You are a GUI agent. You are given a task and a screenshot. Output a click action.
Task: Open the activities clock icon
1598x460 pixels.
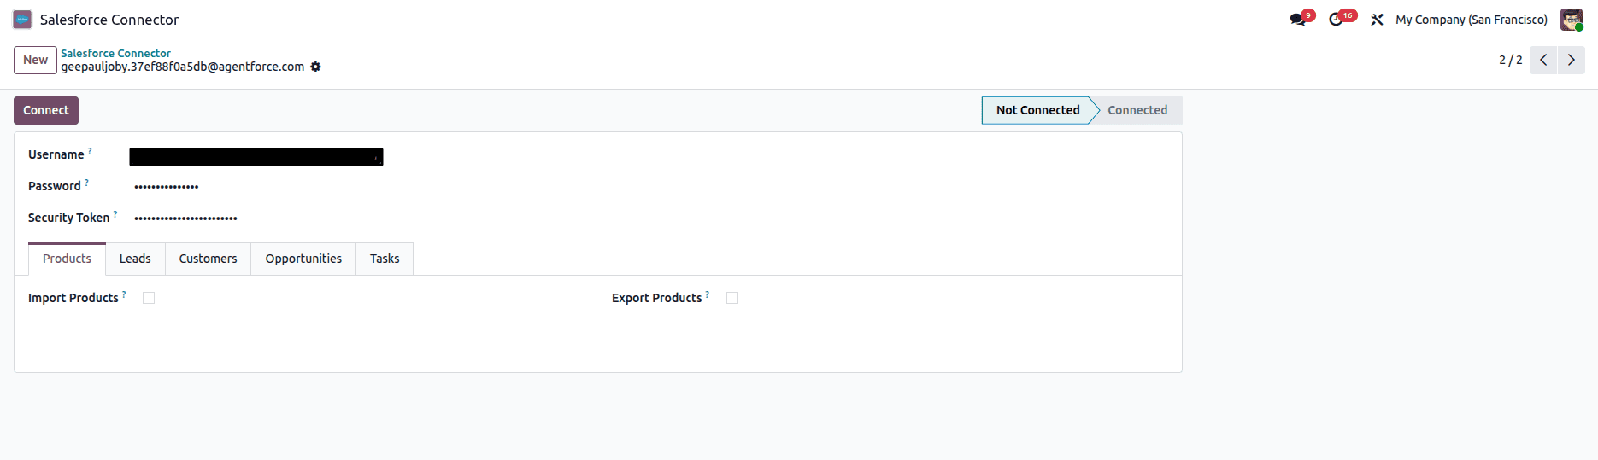tap(1336, 20)
